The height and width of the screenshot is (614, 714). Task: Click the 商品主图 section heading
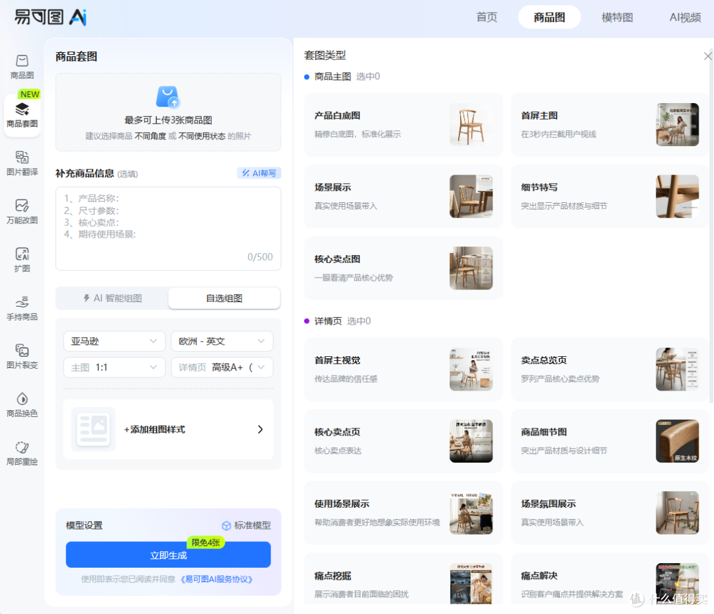(333, 77)
